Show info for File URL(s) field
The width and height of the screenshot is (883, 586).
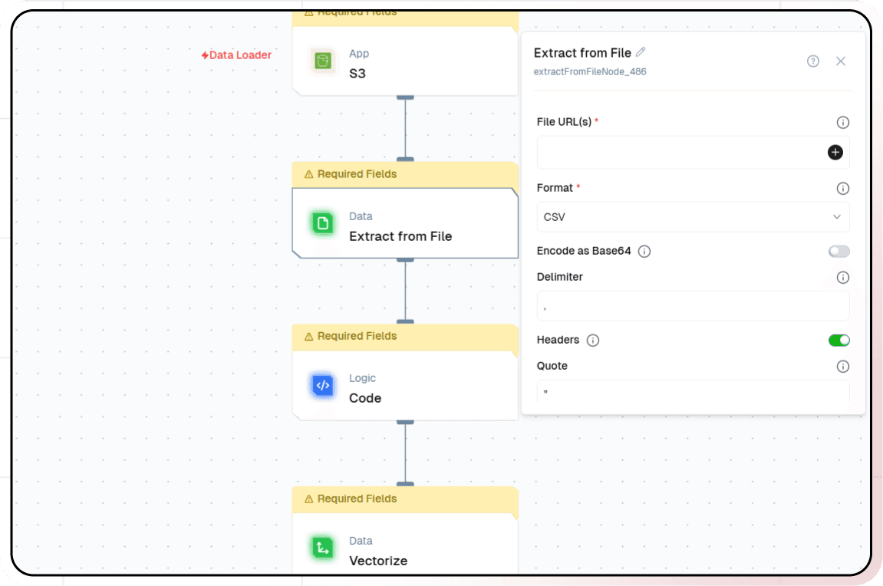pyautogui.click(x=842, y=123)
